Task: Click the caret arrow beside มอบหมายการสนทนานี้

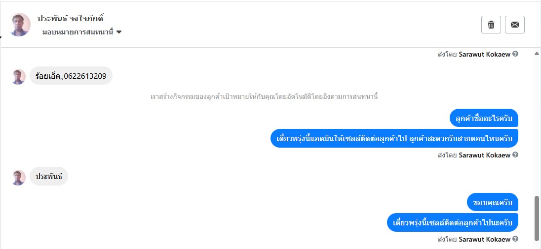Action: pyautogui.click(x=119, y=32)
